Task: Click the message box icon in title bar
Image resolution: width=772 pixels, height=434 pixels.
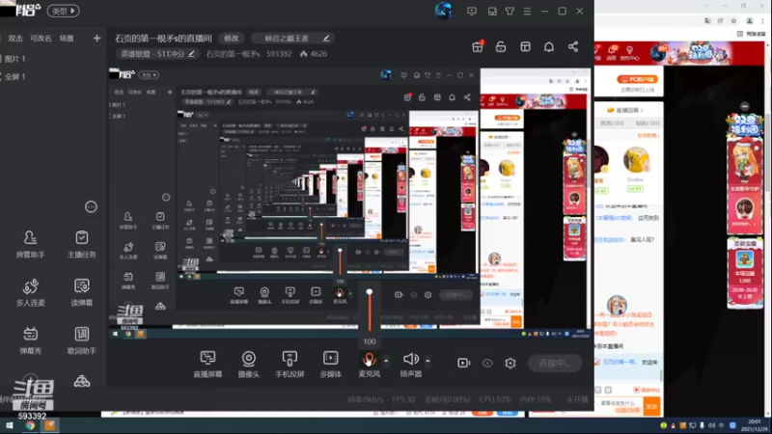Action: (x=492, y=11)
